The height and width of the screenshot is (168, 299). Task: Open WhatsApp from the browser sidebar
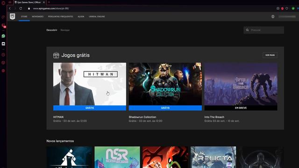pos(3,36)
